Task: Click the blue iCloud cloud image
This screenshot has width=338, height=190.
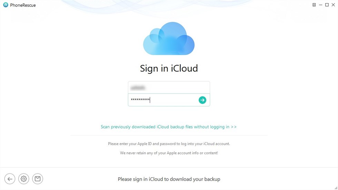Action: pos(169,38)
